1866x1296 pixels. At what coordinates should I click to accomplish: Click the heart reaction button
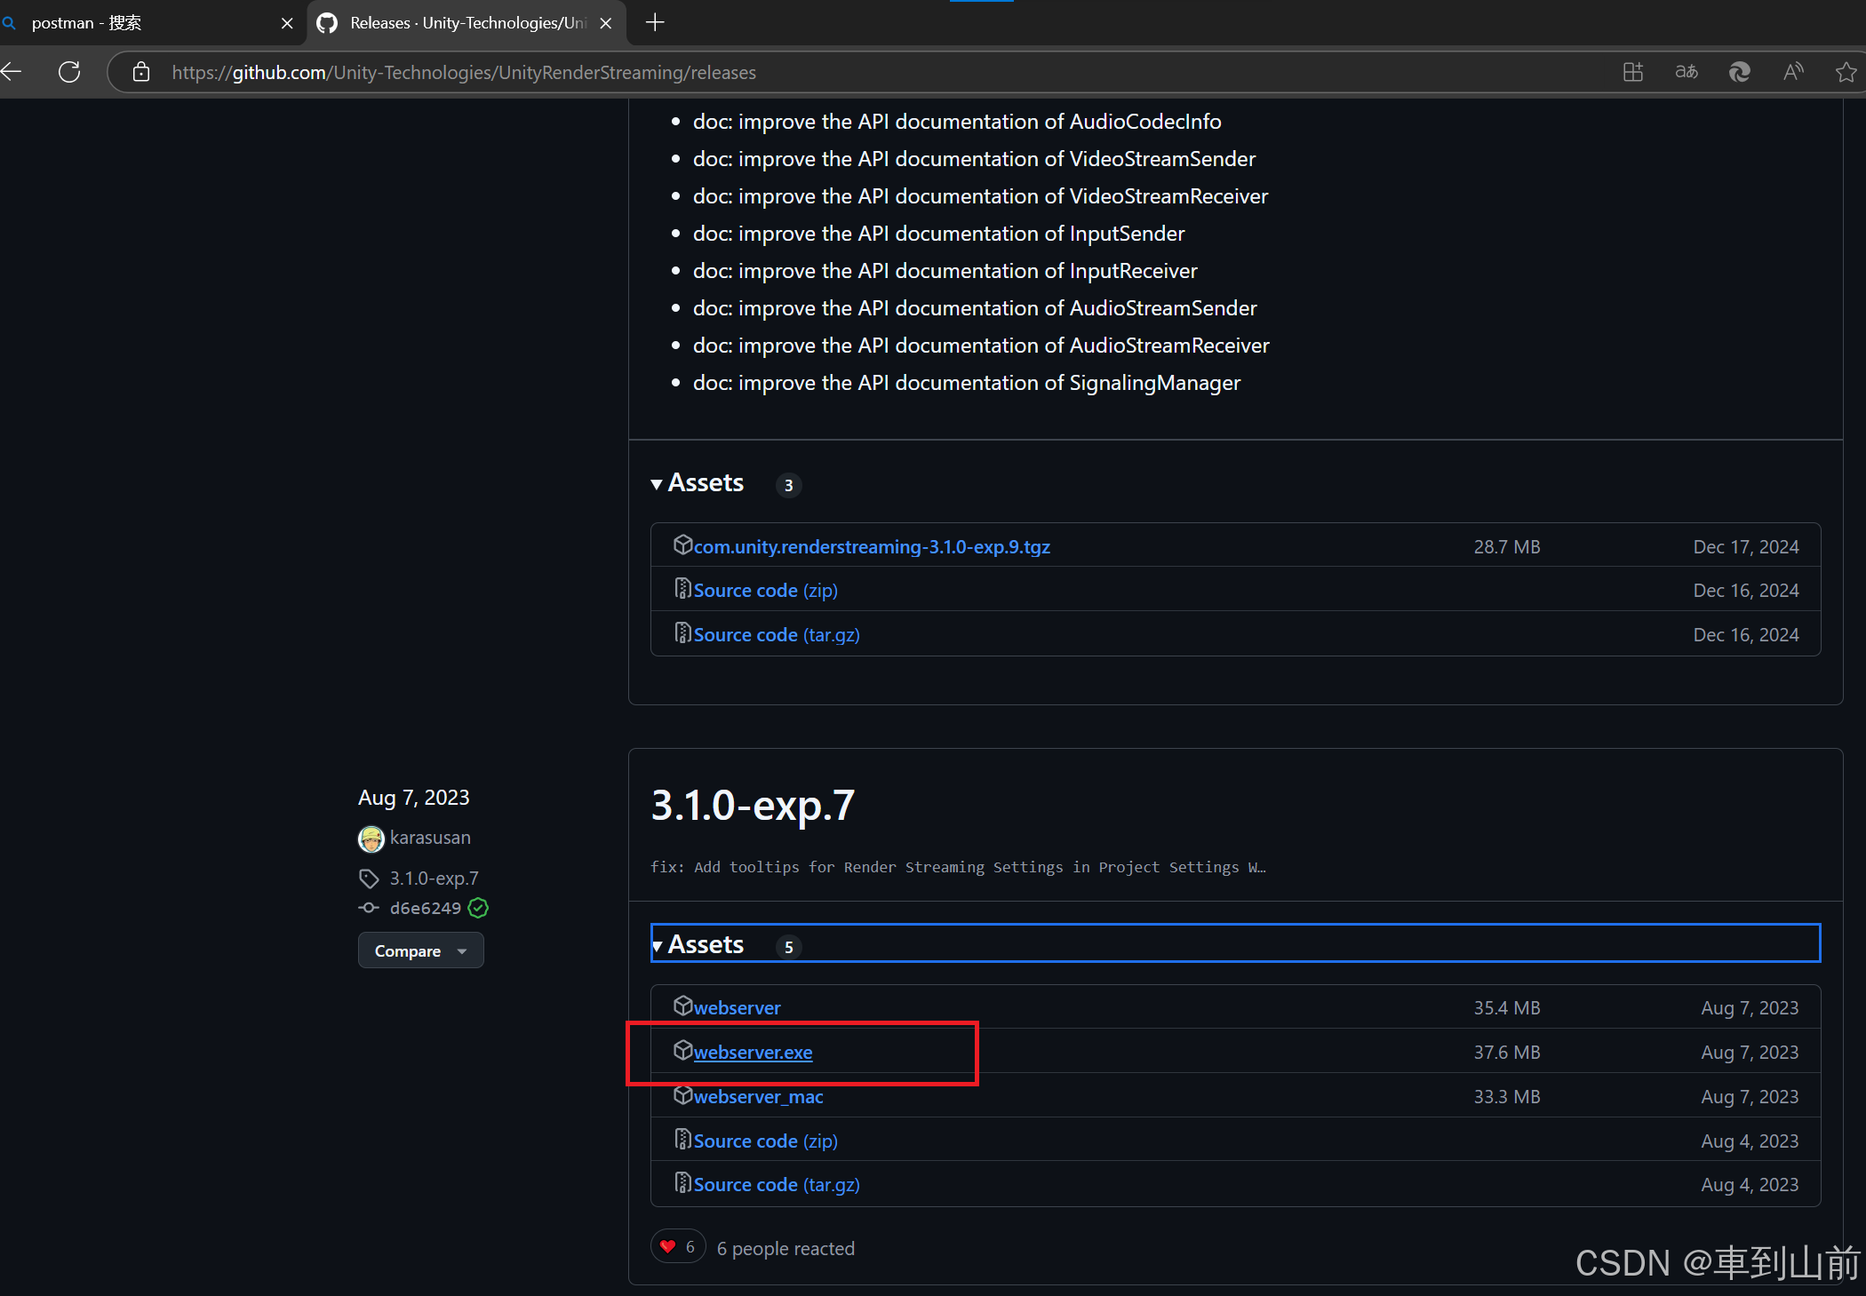[x=678, y=1247]
